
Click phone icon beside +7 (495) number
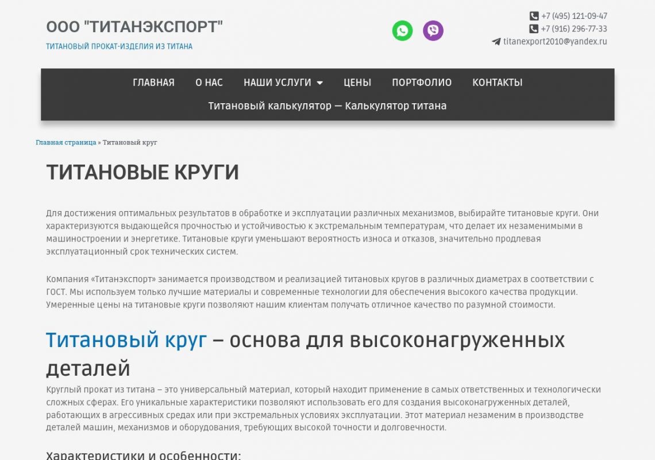[534, 16]
